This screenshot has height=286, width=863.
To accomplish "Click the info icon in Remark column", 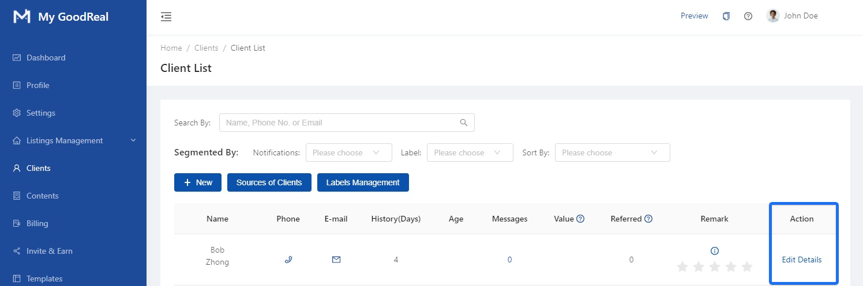I will (x=715, y=251).
